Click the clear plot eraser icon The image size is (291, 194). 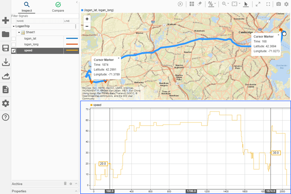point(199,4)
